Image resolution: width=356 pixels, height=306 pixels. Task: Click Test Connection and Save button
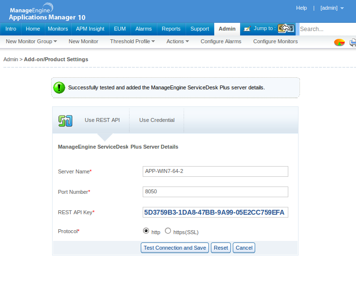point(175,248)
